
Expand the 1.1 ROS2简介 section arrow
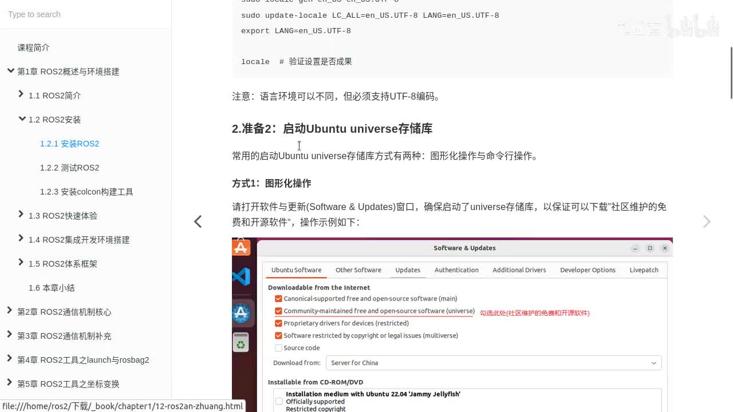[21, 94]
